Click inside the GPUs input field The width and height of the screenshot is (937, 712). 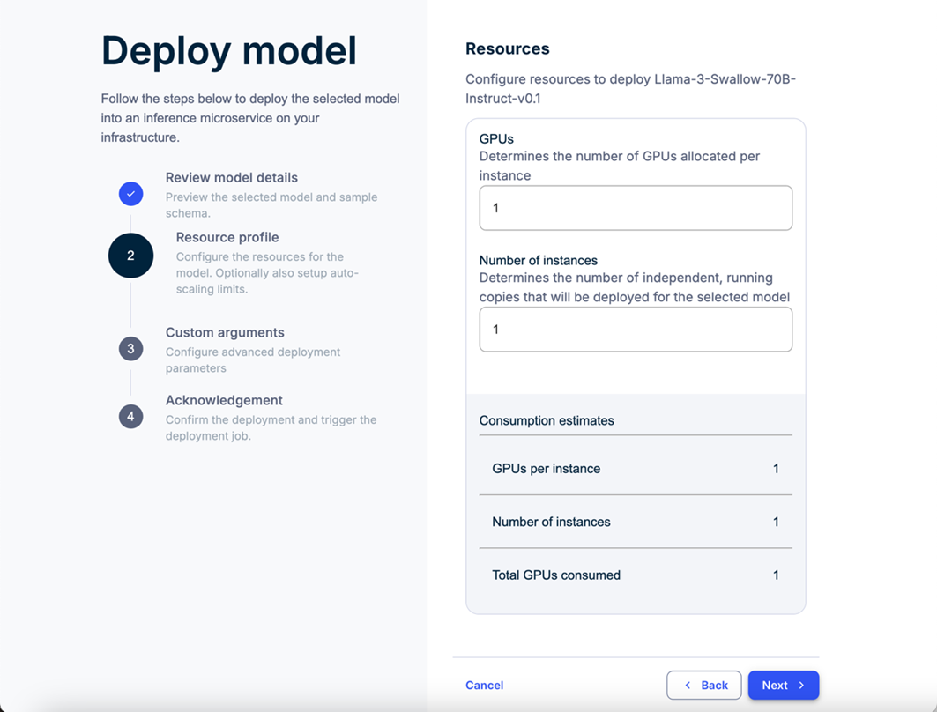coord(636,208)
